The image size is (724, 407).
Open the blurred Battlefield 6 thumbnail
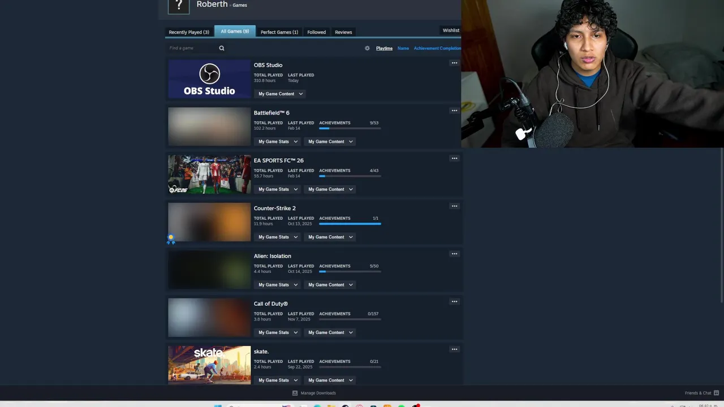point(209,127)
